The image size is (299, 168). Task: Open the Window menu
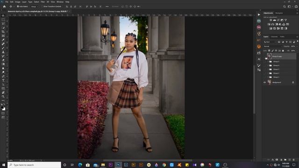(x=60, y=2)
